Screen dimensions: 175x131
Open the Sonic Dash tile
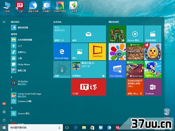tap(153, 69)
